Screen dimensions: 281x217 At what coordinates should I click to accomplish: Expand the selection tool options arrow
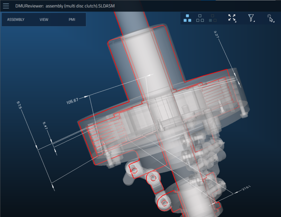click(x=274, y=22)
